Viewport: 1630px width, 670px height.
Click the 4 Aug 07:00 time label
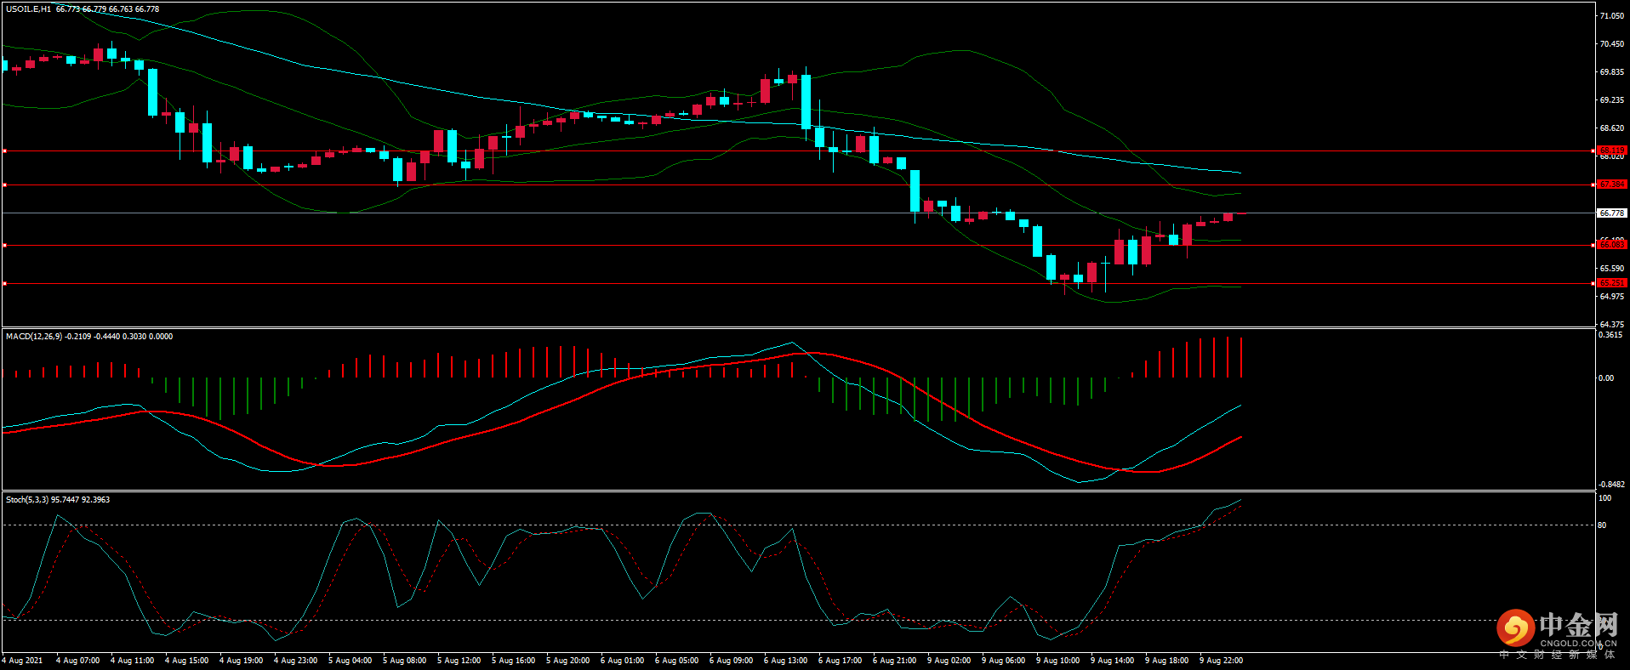coord(77,661)
